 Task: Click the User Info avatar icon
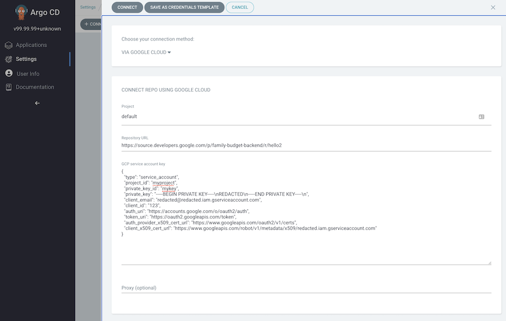click(x=9, y=73)
